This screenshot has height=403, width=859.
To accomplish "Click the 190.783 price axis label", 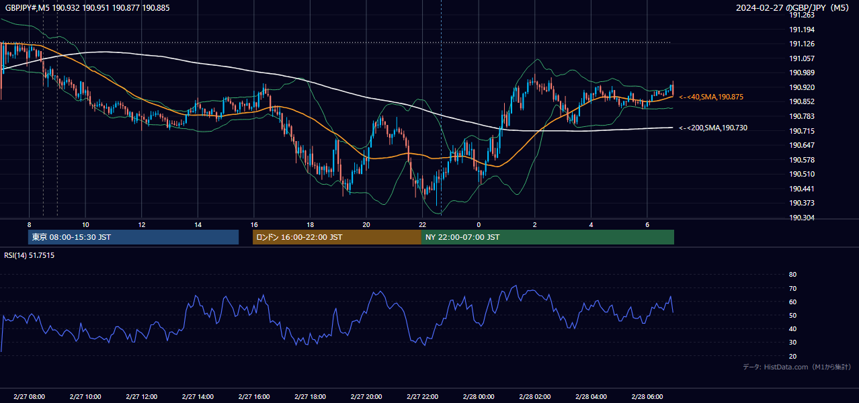I will (x=802, y=116).
